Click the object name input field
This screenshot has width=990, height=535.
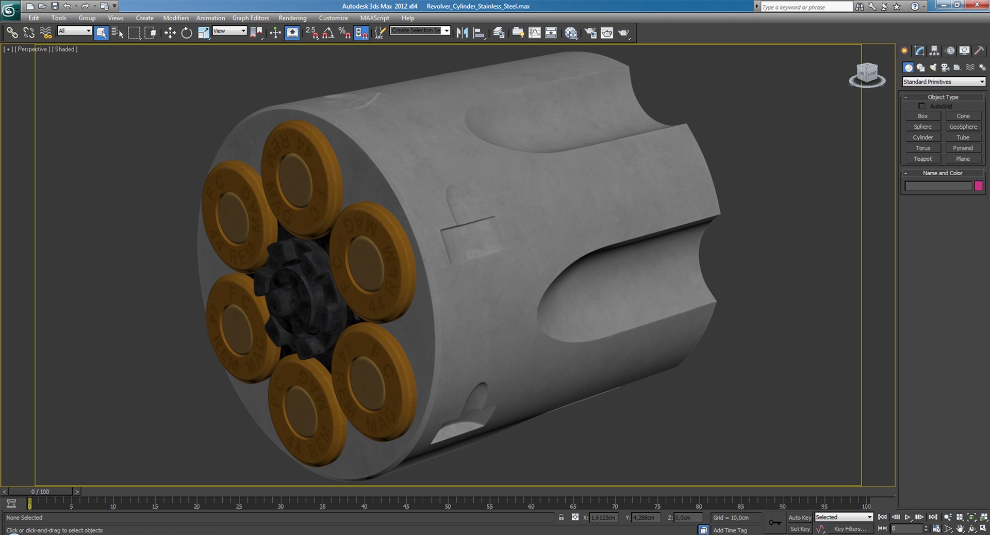point(938,186)
